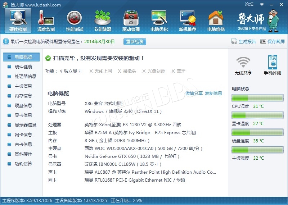Viewport: 288px width, 205px height.
Task: Open 电脑维修 PC repair
Action: [x=216, y=21]
